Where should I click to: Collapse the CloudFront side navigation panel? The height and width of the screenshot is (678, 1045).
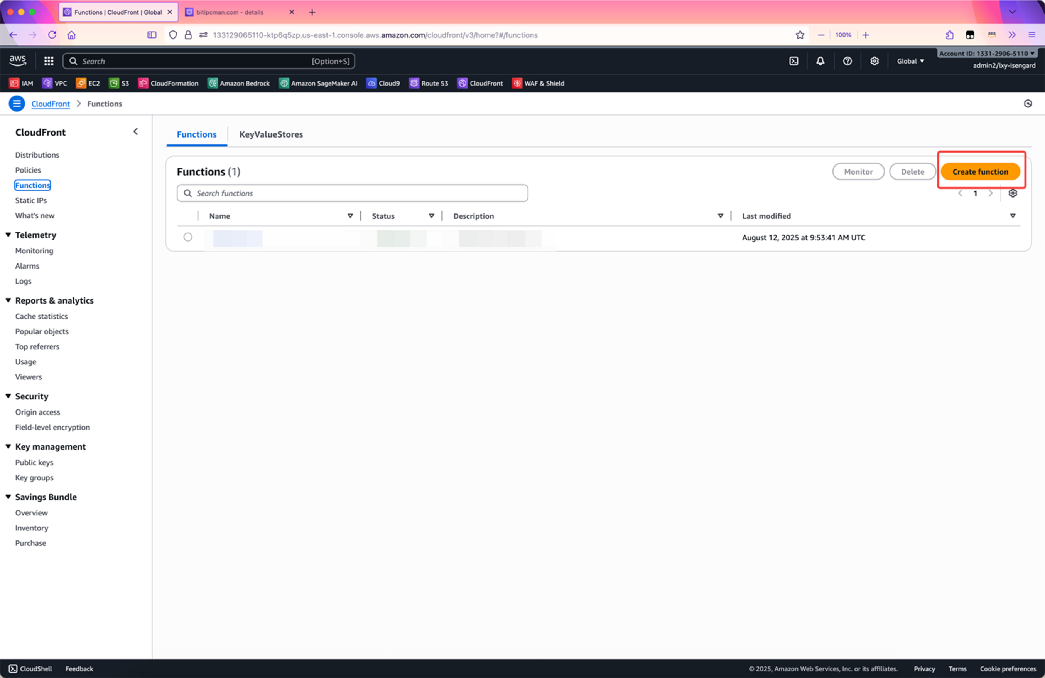point(136,132)
